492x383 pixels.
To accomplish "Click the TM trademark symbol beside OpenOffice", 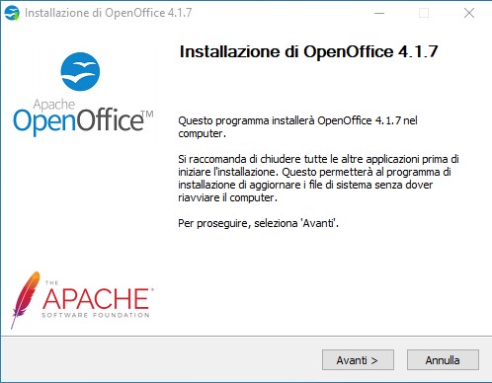I will 147,115.
